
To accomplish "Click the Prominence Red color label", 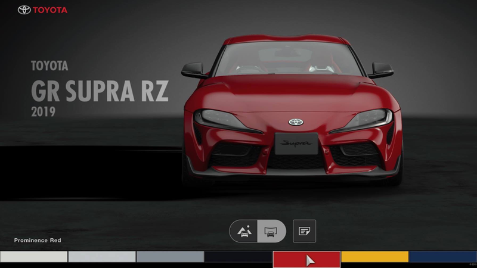I will pos(38,241).
